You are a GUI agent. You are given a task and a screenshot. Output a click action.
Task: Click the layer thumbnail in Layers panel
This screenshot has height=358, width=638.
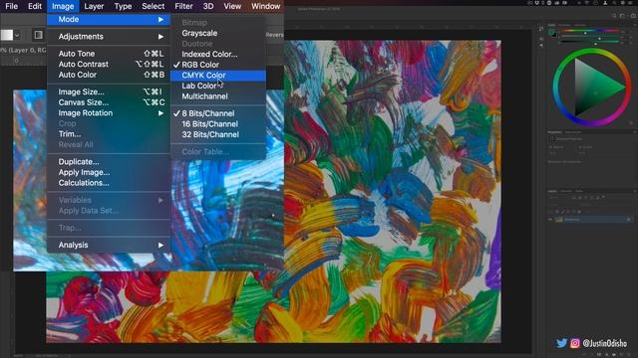[559, 220]
